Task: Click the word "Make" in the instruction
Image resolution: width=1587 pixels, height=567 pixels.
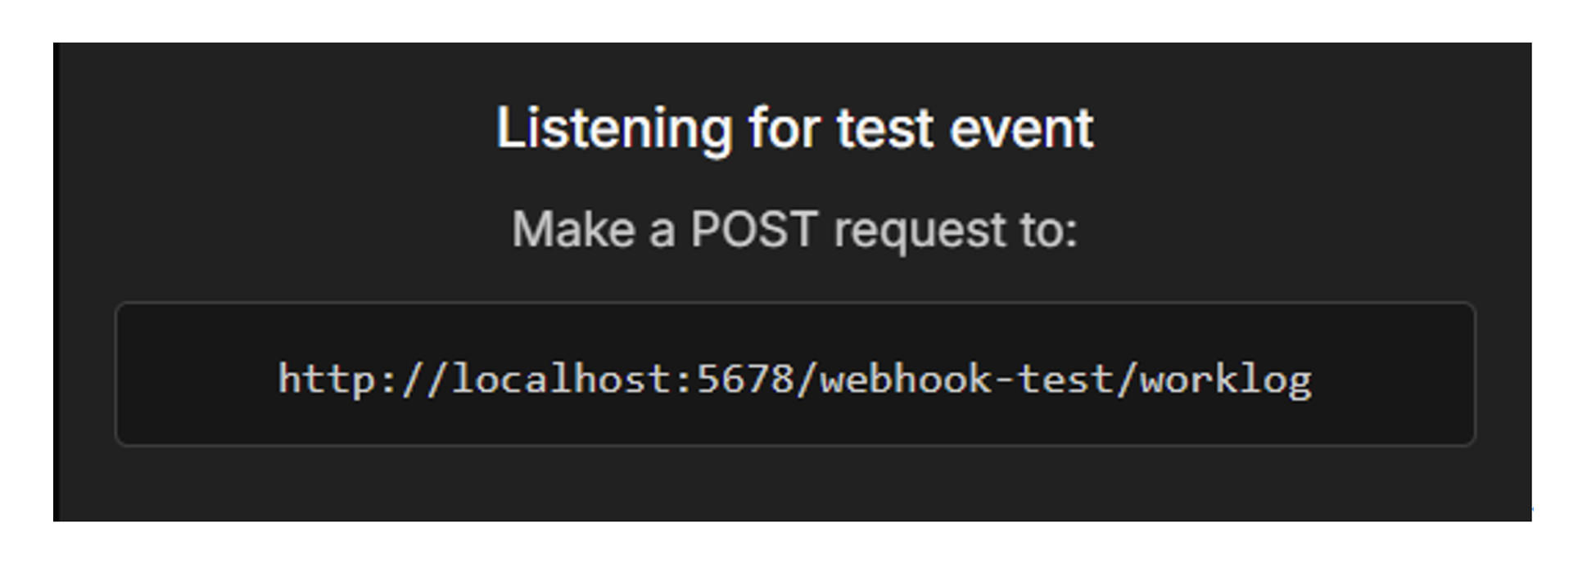Action: (x=573, y=229)
